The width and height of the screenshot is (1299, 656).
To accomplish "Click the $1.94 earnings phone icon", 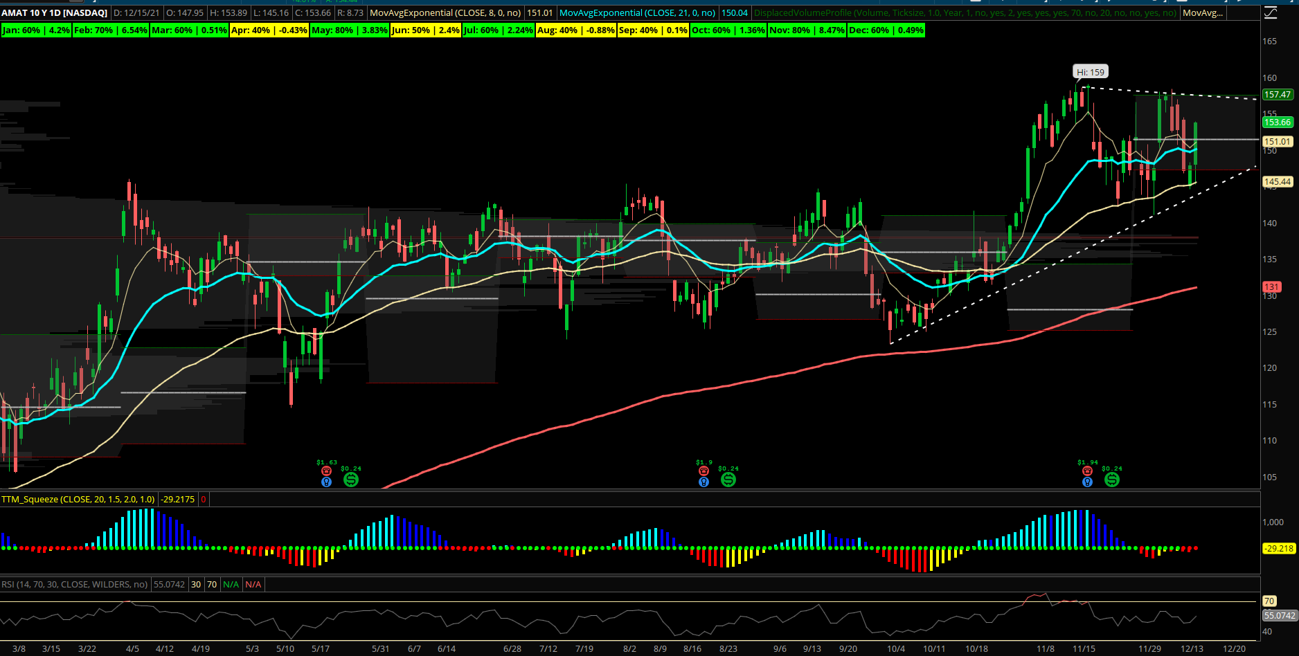I will (x=1087, y=471).
